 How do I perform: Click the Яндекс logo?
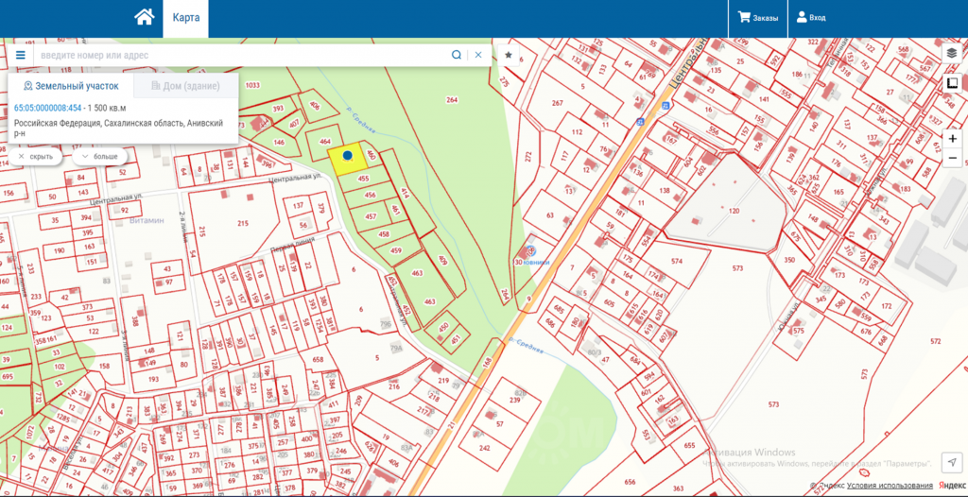pyautogui.click(x=953, y=486)
